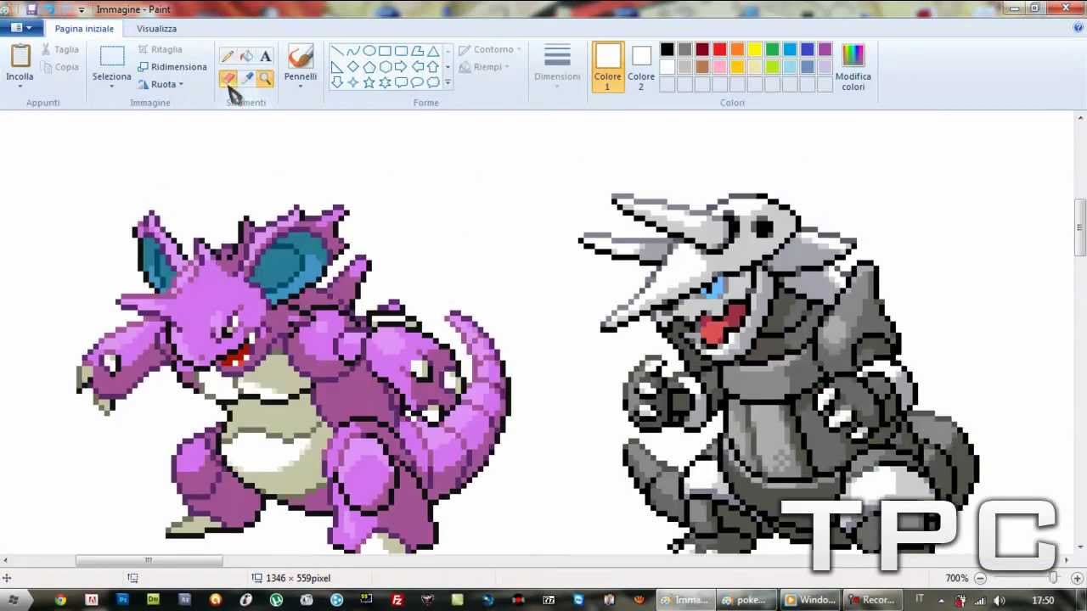Choose the Triangle shape

pyautogui.click(x=433, y=50)
